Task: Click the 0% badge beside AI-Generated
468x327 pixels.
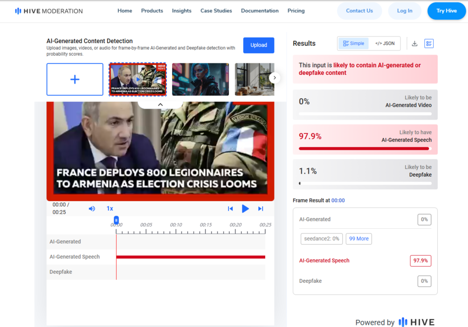Action: coord(424,219)
